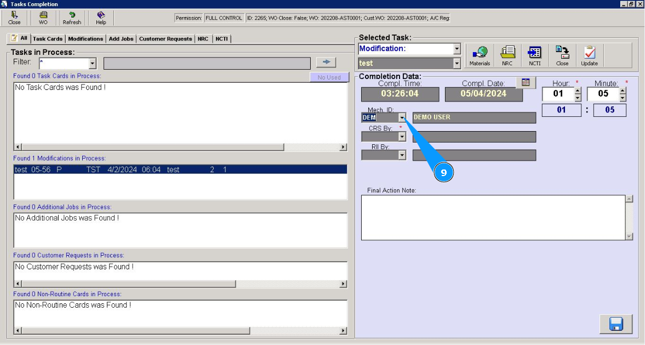The width and height of the screenshot is (645, 345).
Task: Click the Minute input field showing 05
Action: 603,94
